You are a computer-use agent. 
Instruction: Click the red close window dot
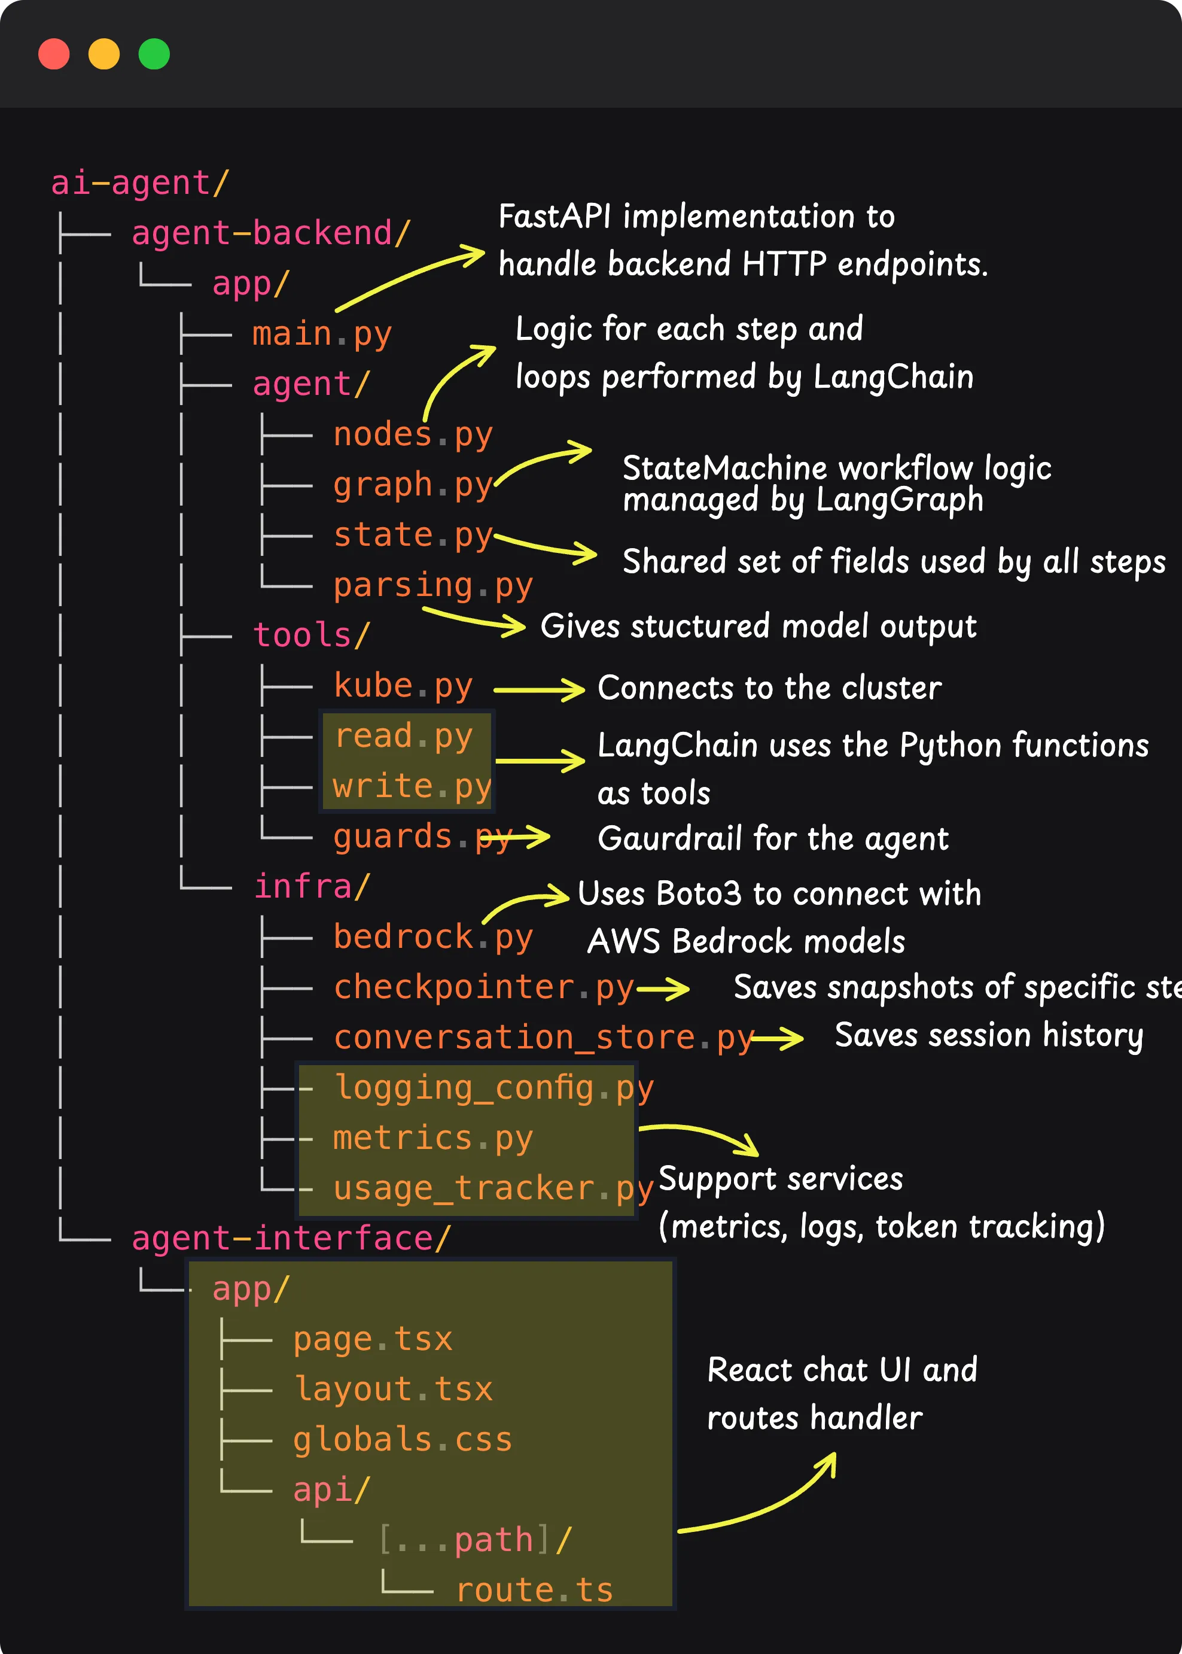54,54
